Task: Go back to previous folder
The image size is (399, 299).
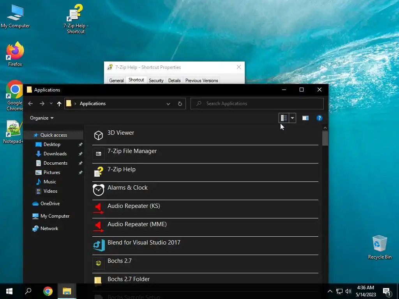Action: [x=30, y=104]
